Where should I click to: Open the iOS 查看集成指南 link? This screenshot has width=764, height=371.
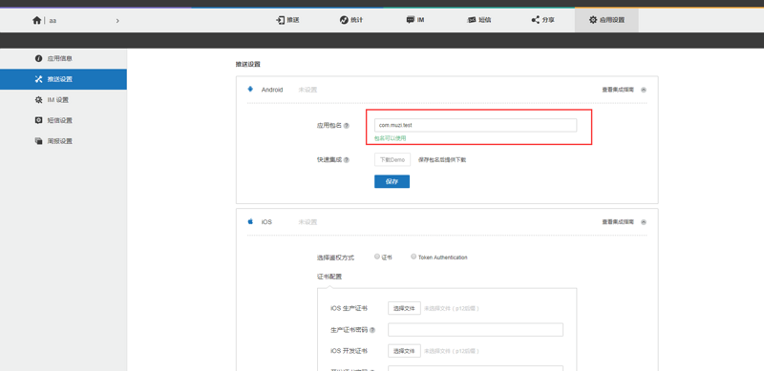point(618,222)
